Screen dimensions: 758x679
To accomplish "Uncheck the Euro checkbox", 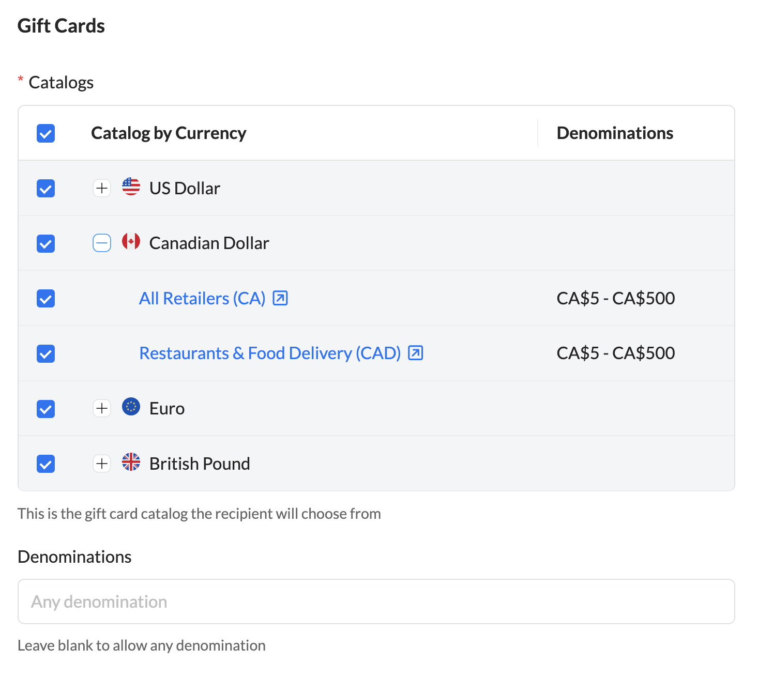I will click(x=46, y=409).
